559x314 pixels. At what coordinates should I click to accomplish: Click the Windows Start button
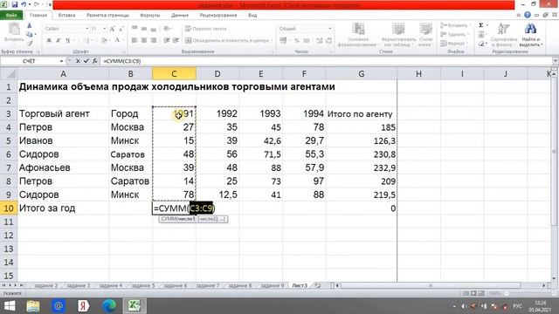(x=10, y=306)
